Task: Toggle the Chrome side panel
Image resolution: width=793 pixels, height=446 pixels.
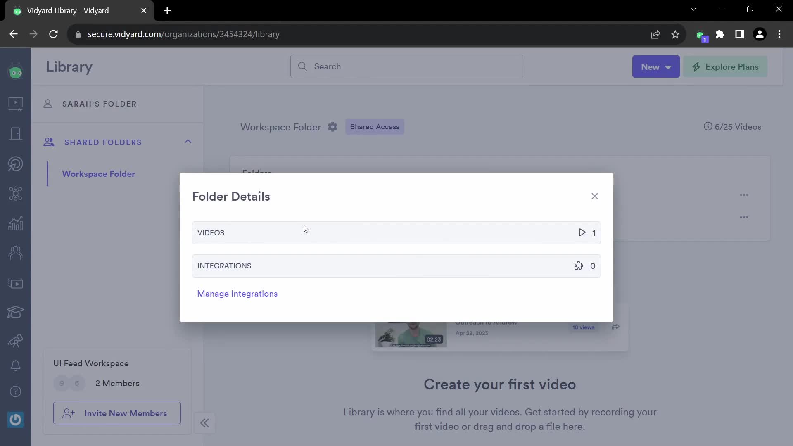Action: pos(740,34)
